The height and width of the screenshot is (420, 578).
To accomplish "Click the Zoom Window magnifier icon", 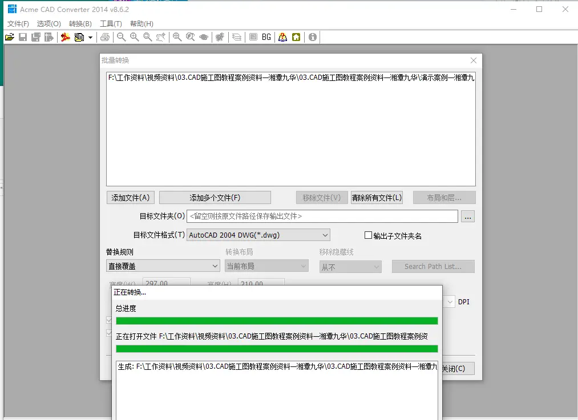I will (147, 37).
